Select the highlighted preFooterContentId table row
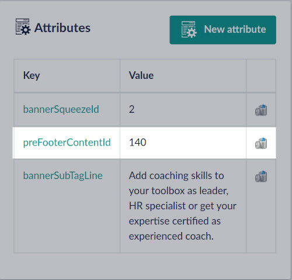 pyautogui.click(x=144, y=143)
